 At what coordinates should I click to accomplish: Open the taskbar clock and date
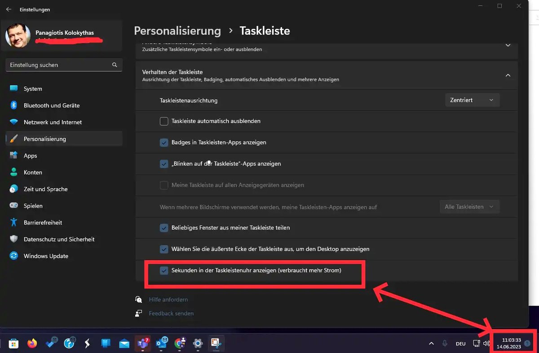(511, 344)
